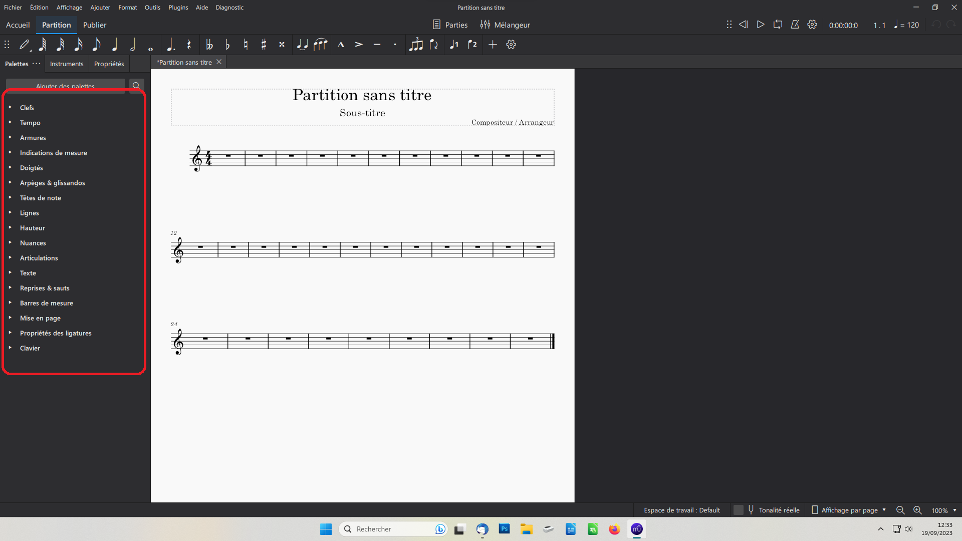Image resolution: width=962 pixels, height=541 pixels.
Task: Open the Mélangeur panel
Action: pos(505,25)
